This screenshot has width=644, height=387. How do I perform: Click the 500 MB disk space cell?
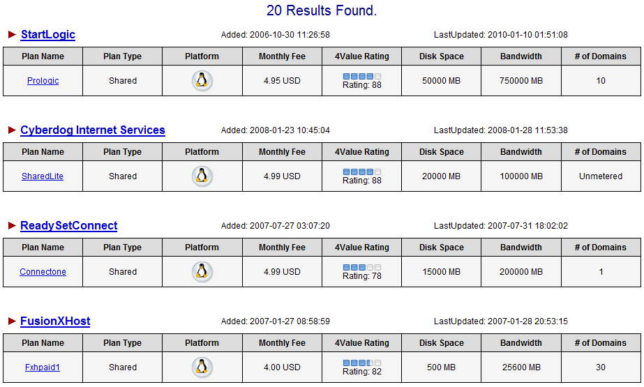441,367
